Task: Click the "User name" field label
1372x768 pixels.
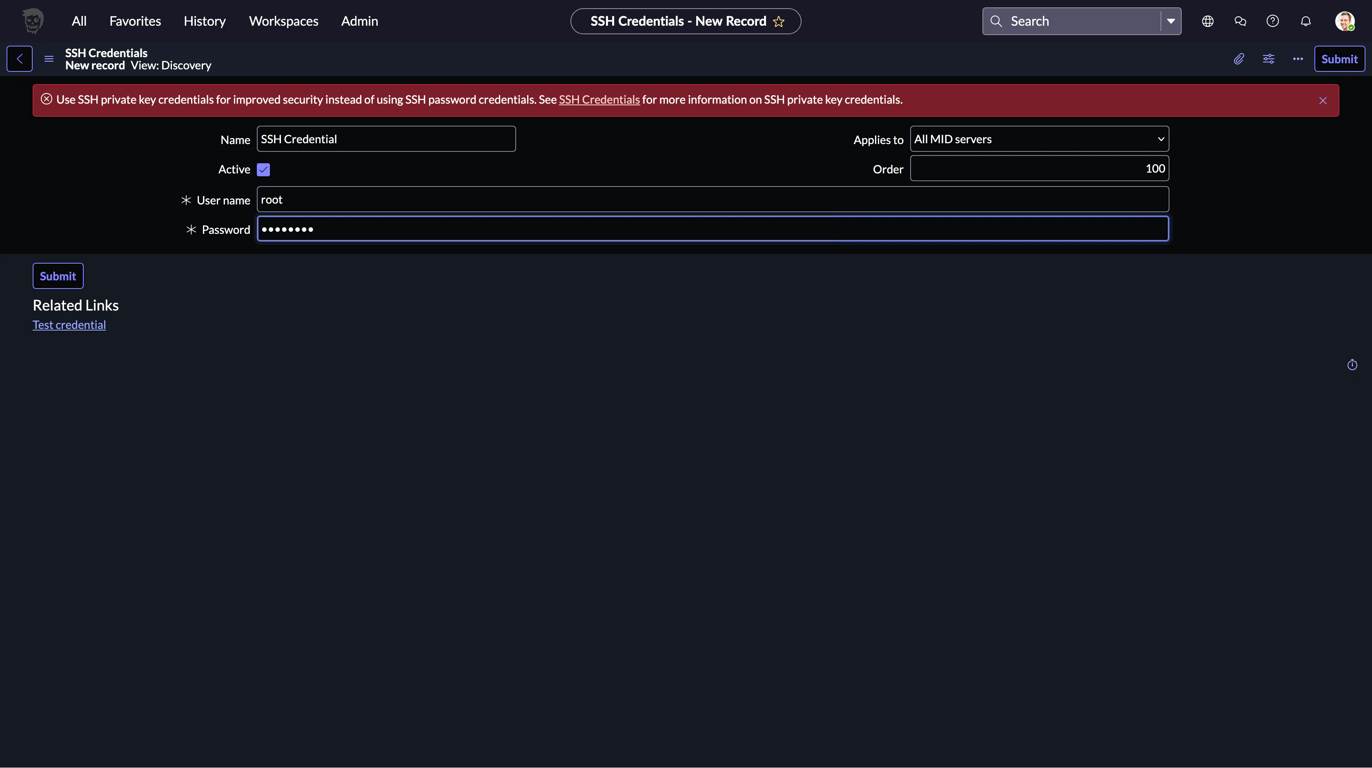Action: coord(223,200)
